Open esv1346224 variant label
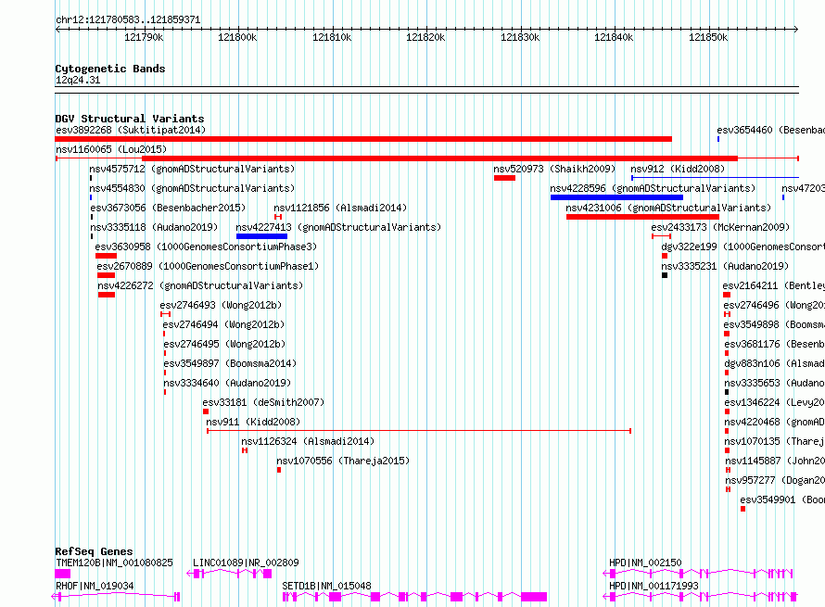Screen dimensions: 825x607 pos(775,402)
